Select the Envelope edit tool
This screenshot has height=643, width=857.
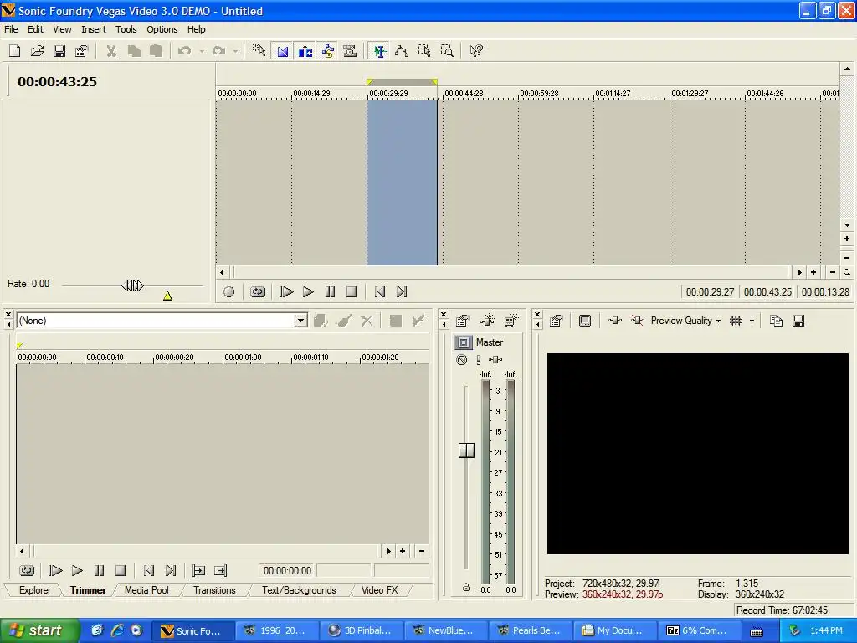tap(402, 51)
